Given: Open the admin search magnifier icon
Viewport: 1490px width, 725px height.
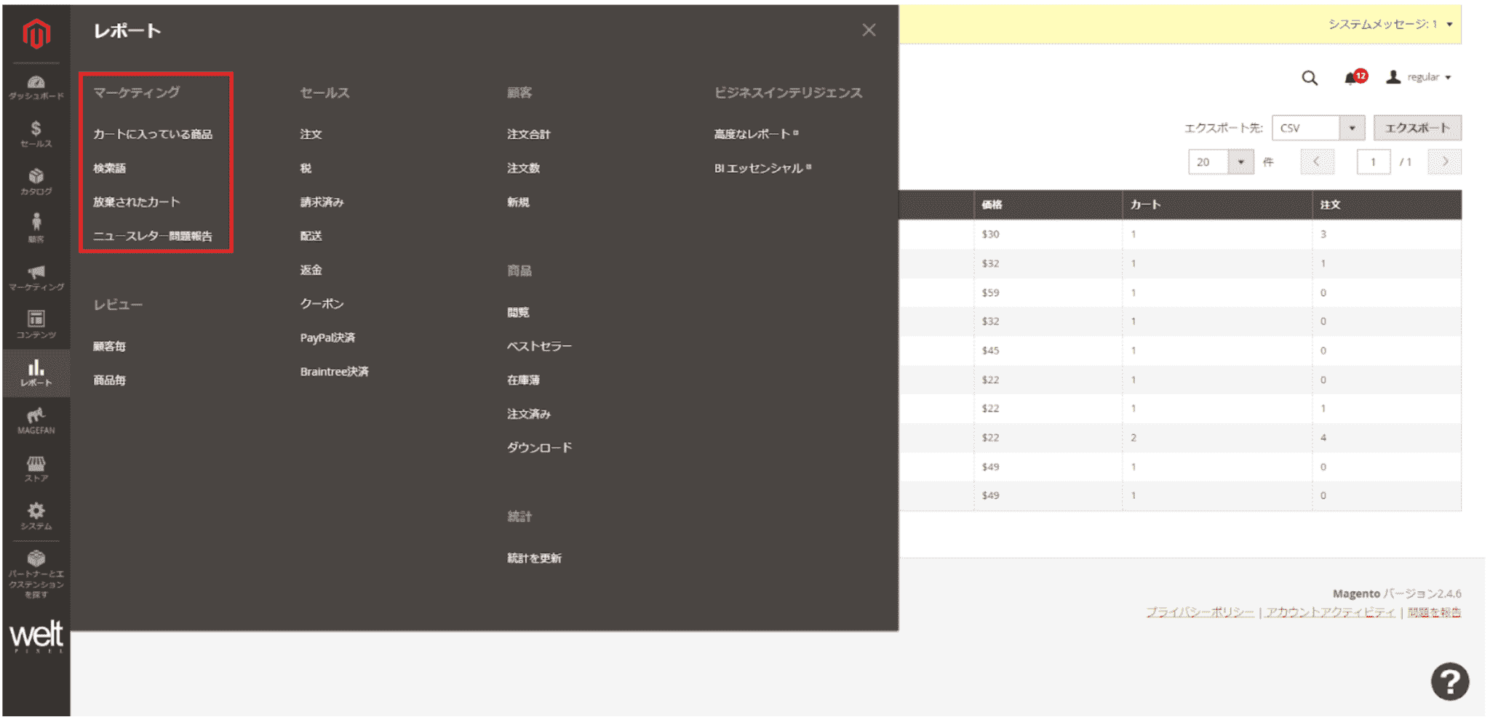Looking at the screenshot, I should pyautogui.click(x=1310, y=77).
